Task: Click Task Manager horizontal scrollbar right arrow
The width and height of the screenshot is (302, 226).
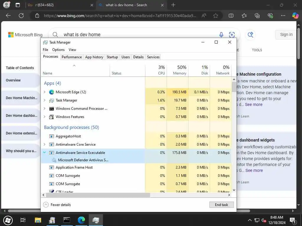Action: pos(229,195)
